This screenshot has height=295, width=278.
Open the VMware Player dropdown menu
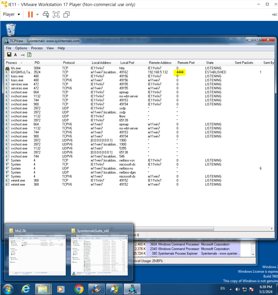[x=11, y=14]
